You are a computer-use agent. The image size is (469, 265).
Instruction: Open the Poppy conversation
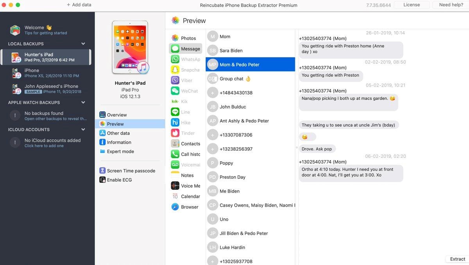tap(251, 163)
